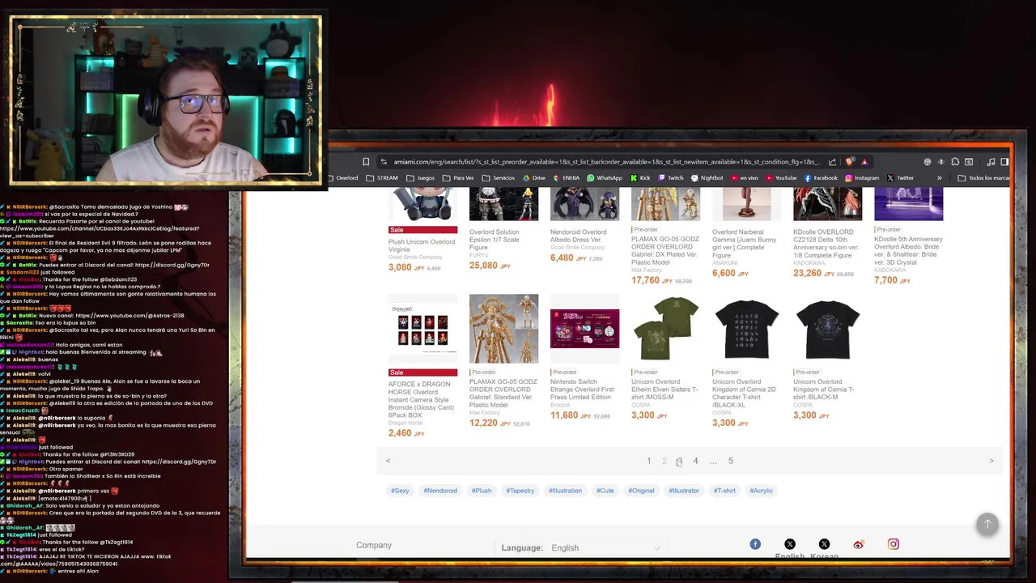Screen dimensions: 1036x583
Task: Click the golden PLAMAX Gabriel Standard thumbnail
Action: click(x=503, y=329)
